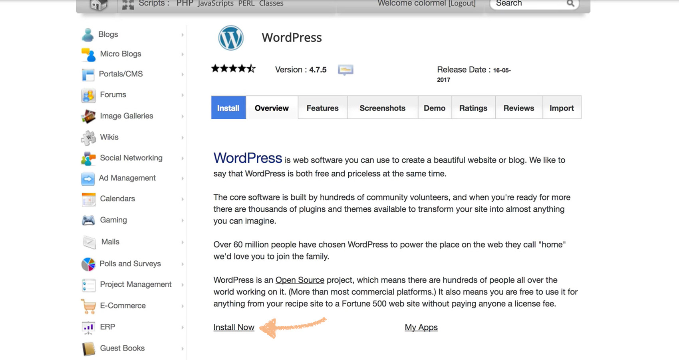Viewport: 679px width, 360px height.
Task: Open the Guest Books category
Action: tap(122, 348)
